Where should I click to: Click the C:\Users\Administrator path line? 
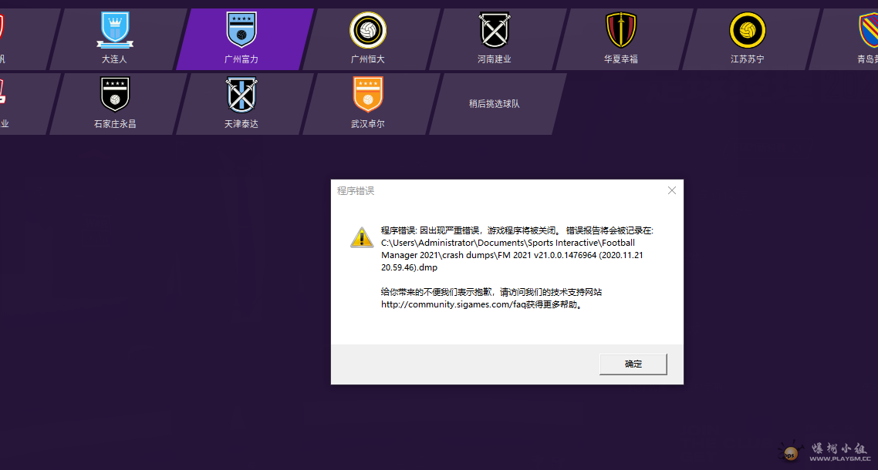(x=508, y=243)
